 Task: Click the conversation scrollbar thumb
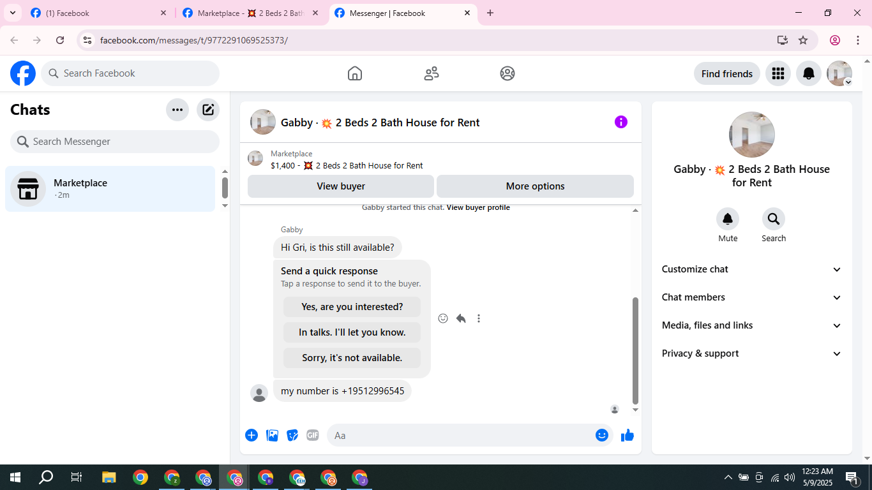635,351
